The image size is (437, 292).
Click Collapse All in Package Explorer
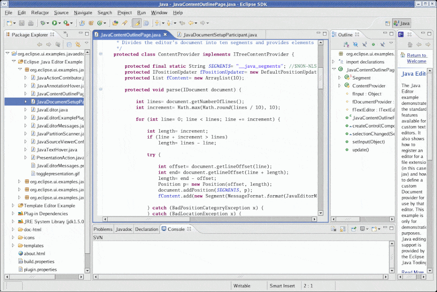click(69, 44)
